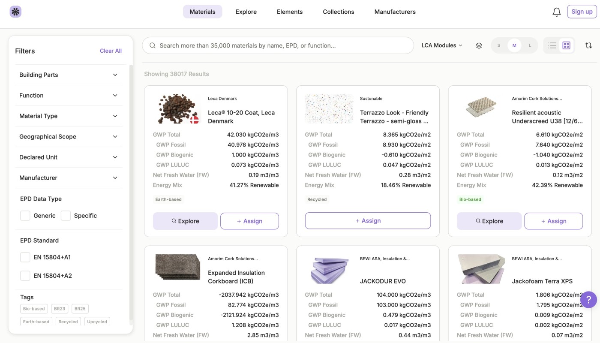
Task: Click the Sign up button
Action: click(582, 12)
